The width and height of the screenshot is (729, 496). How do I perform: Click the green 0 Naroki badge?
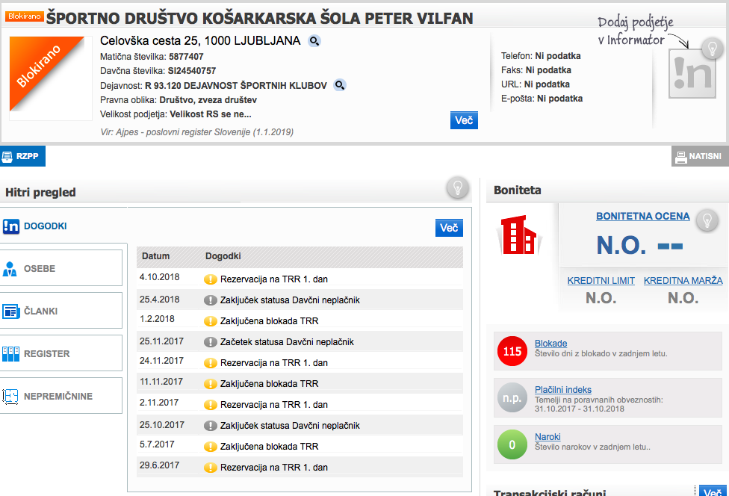(x=512, y=444)
